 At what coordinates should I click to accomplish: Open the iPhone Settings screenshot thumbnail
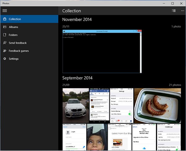click(122, 106)
